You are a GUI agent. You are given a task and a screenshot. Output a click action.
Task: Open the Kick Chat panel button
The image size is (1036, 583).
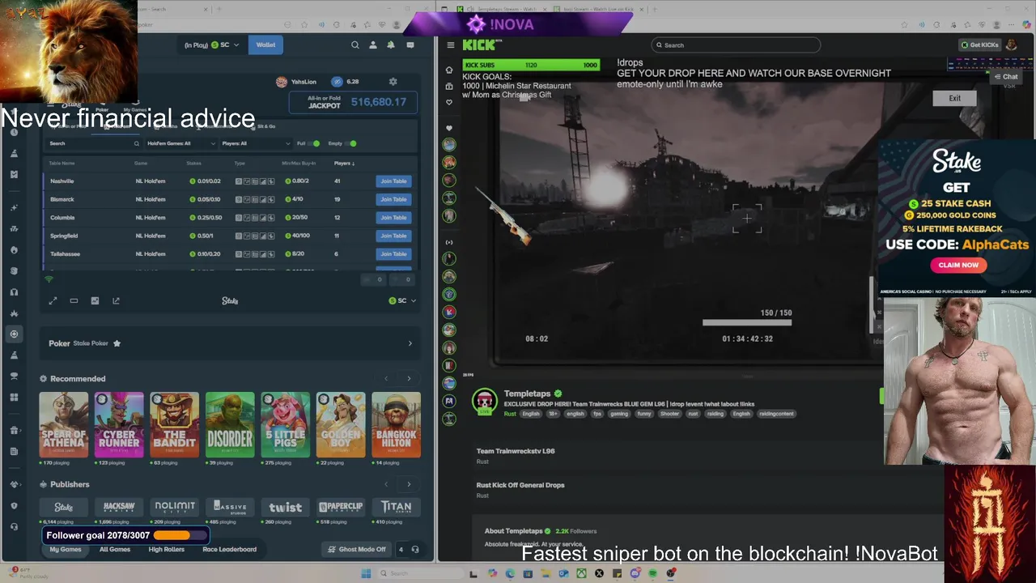tap(1006, 77)
